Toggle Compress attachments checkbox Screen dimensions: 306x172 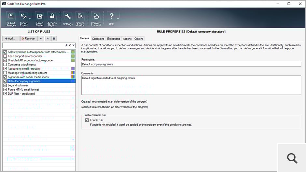tap(5, 64)
